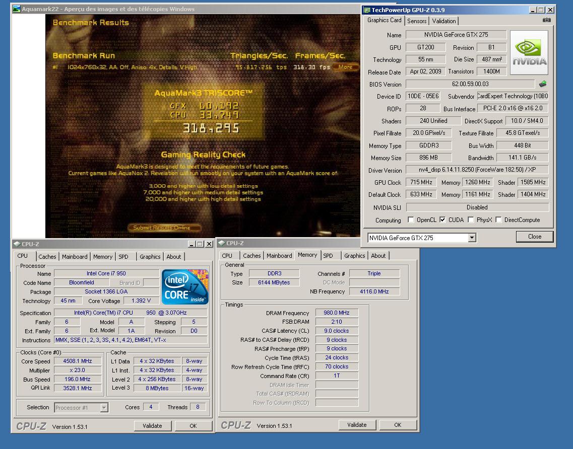Click the Close button in GPU-Z

coord(535,237)
